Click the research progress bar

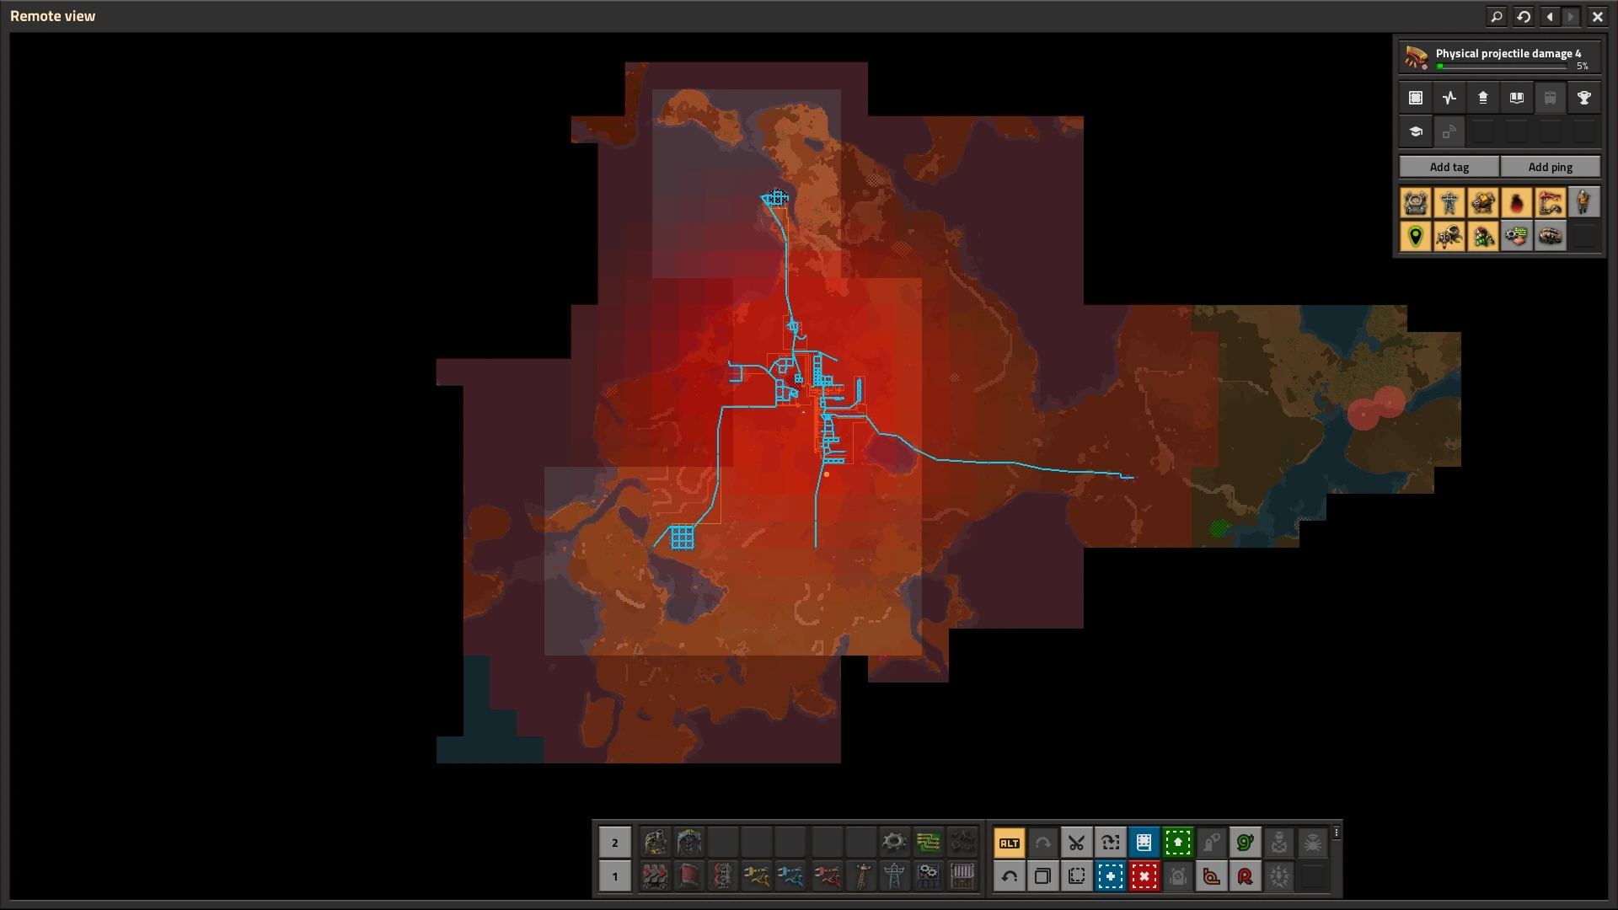click(x=1501, y=66)
